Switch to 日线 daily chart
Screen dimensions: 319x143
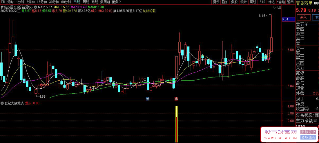point(77,2)
